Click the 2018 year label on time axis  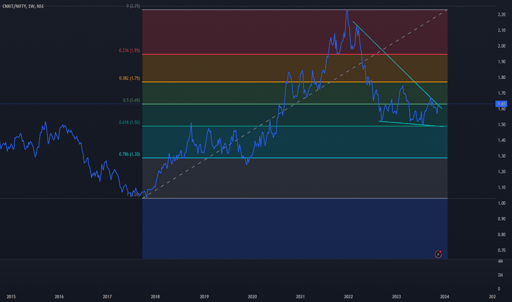click(155, 297)
